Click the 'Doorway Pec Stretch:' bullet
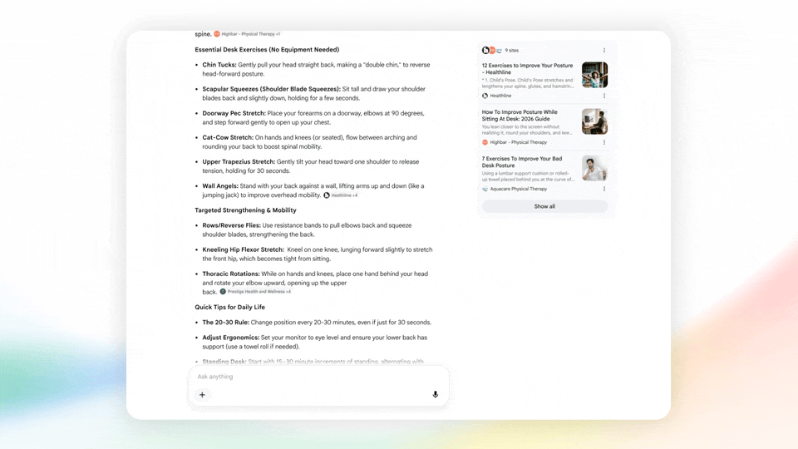798x449 pixels. [234, 114]
